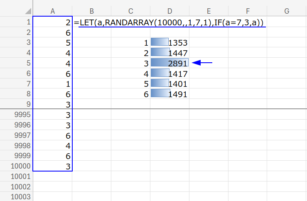Click the data bar cell showing 1353
Screen dimensions: 307x201
(x=169, y=42)
